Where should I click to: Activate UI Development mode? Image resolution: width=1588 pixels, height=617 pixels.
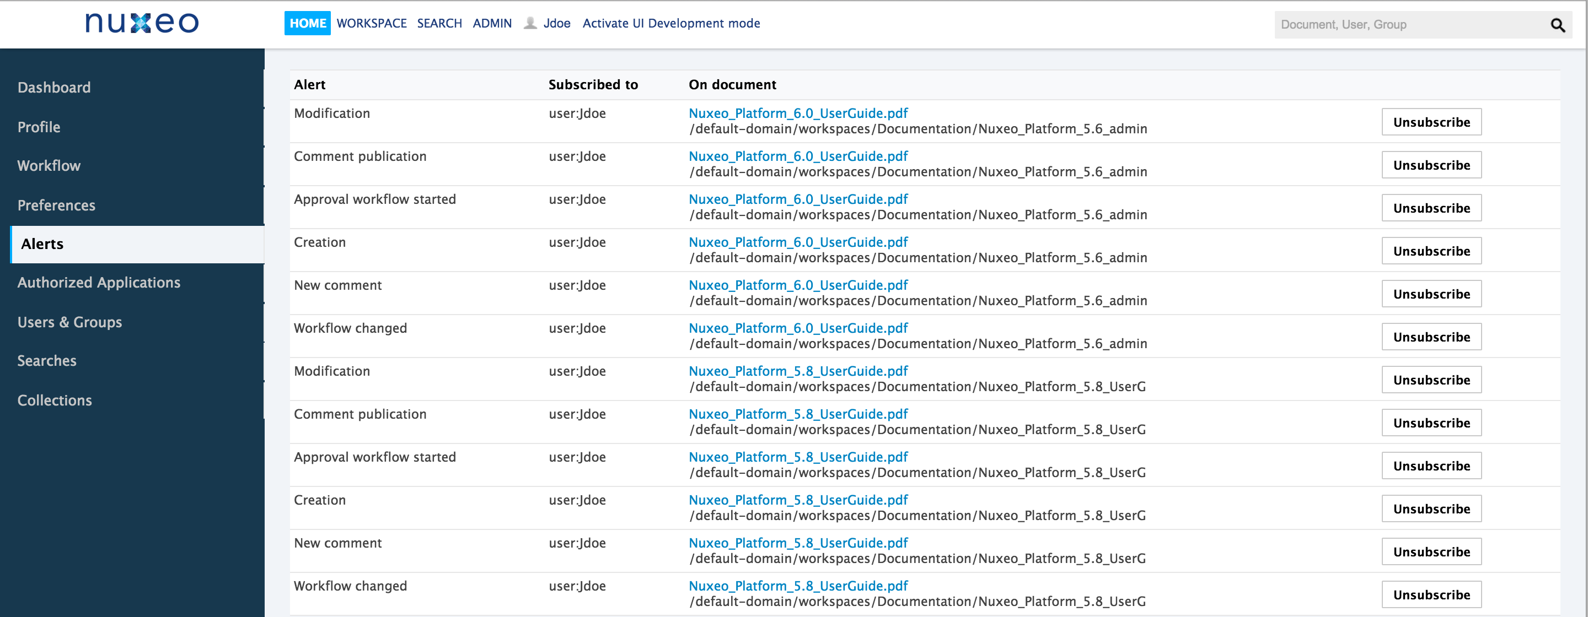point(672,23)
